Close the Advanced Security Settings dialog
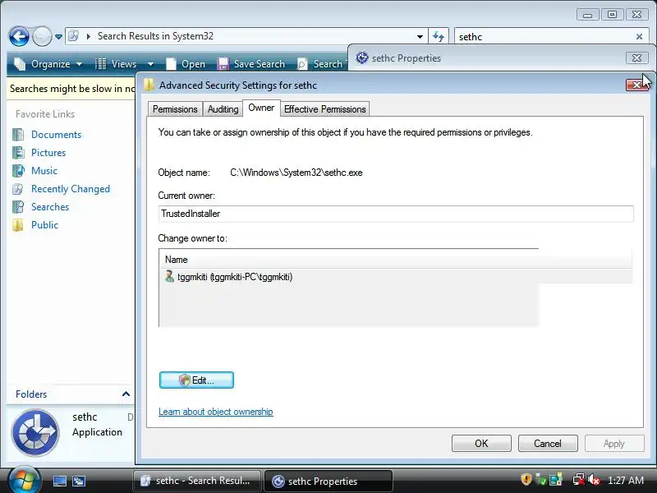 click(636, 85)
